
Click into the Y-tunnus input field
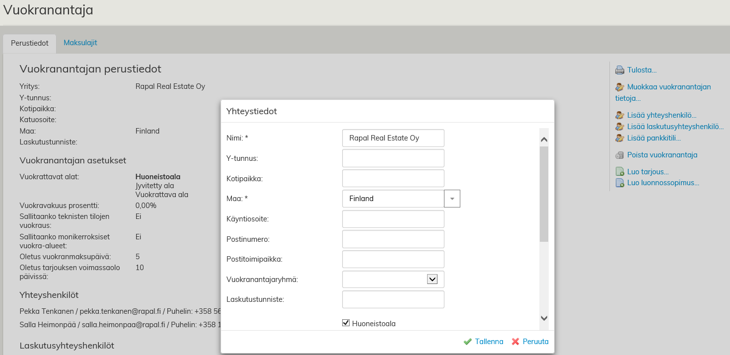tap(393, 158)
